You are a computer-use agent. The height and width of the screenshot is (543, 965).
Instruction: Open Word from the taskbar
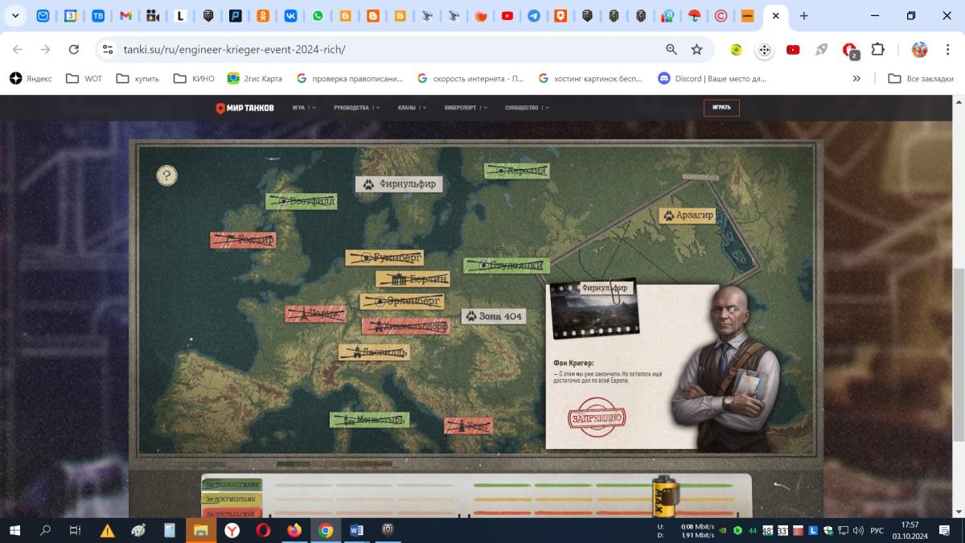(356, 530)
